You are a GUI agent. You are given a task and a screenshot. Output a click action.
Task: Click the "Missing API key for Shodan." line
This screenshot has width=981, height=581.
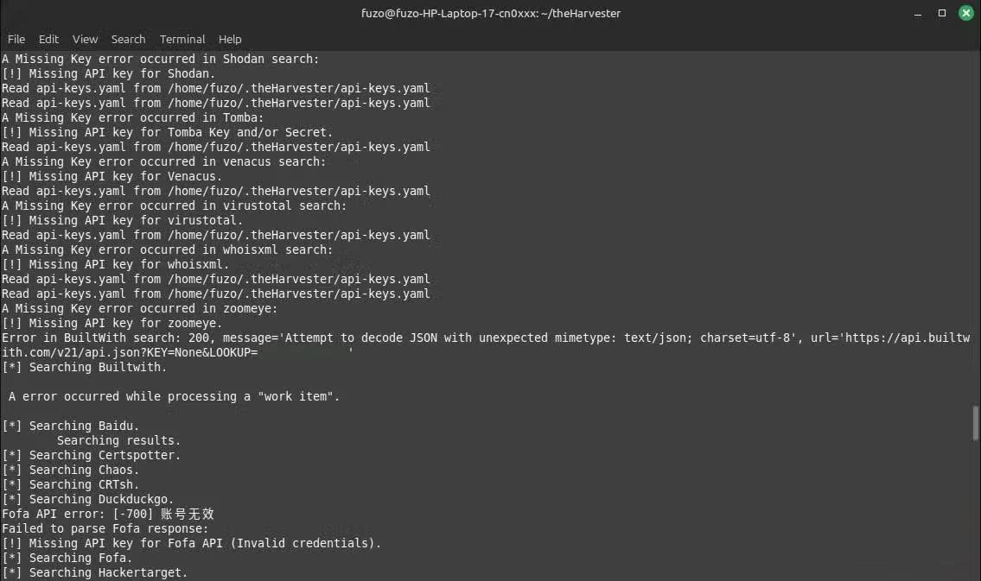(109, 73)
